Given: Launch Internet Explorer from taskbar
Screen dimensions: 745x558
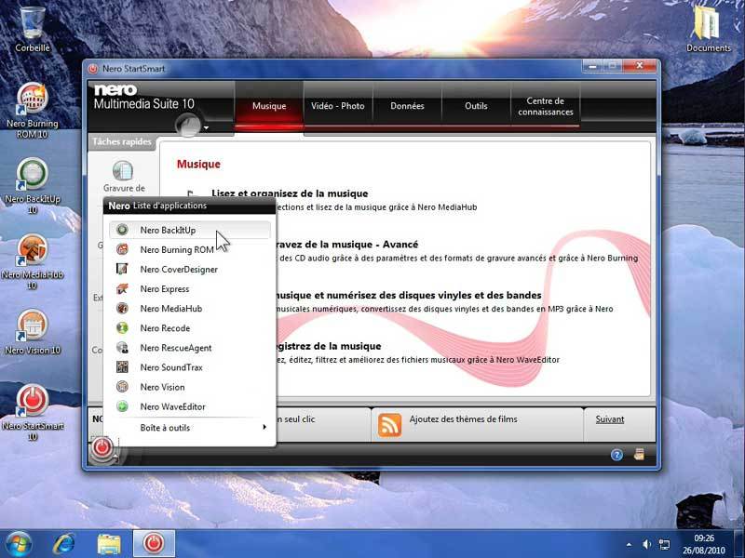Looking at the screenshot, I should 63,544.
